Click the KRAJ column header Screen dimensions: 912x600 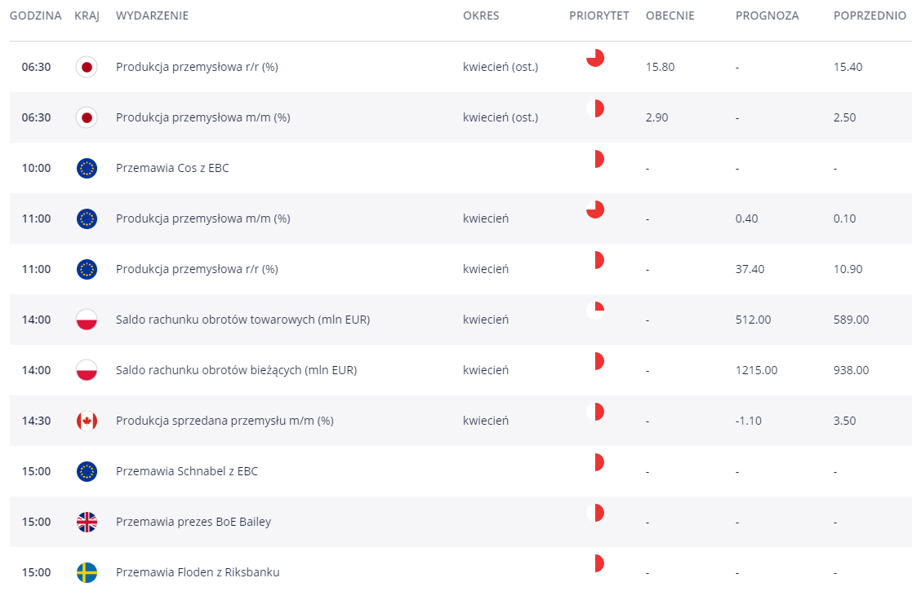click(x=87, y=15)
